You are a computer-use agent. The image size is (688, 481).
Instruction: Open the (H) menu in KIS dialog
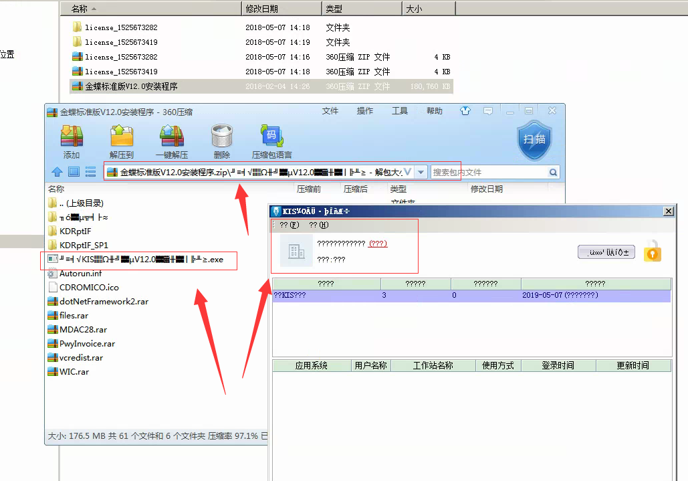coord(318,225)
